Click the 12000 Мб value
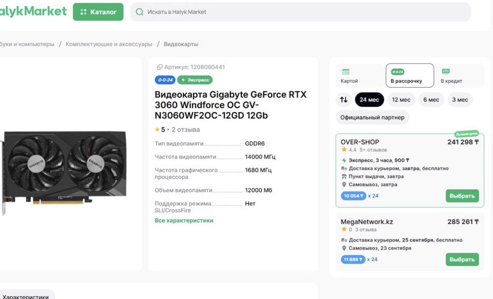Screen dimensions: 493x299 (258, 190)
